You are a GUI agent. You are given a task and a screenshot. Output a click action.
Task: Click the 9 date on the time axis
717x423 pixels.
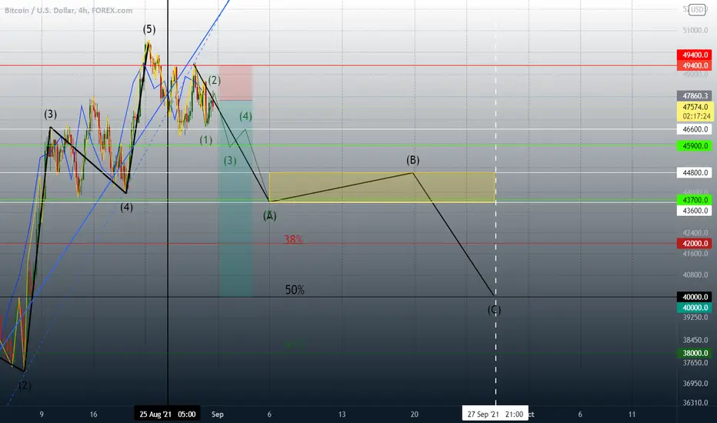coord(42,415)
